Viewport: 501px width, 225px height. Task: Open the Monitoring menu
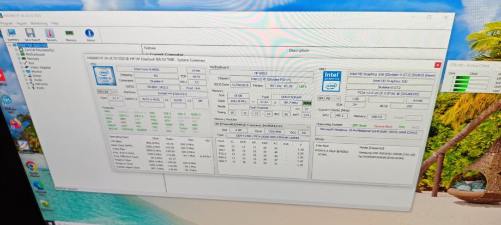pos(39,23)
